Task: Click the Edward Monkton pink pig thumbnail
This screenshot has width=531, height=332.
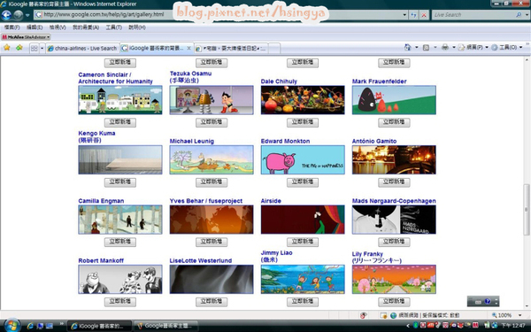Action: (x=303, y=159)
